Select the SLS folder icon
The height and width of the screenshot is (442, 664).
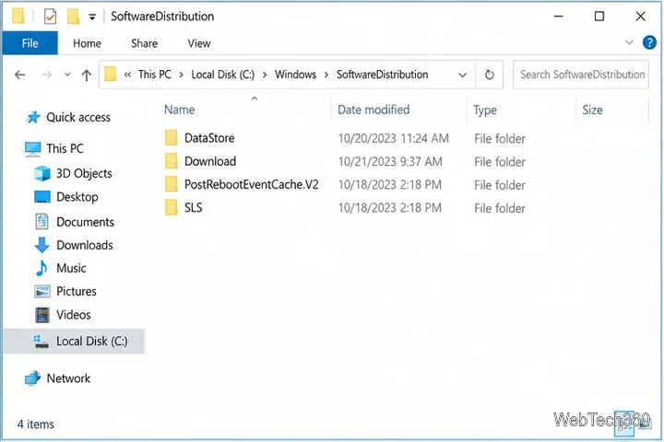point(172,208)
